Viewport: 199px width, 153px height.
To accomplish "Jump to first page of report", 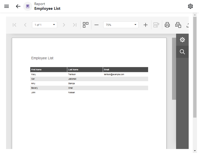I will pyautogui.click(x=14, y=25).
